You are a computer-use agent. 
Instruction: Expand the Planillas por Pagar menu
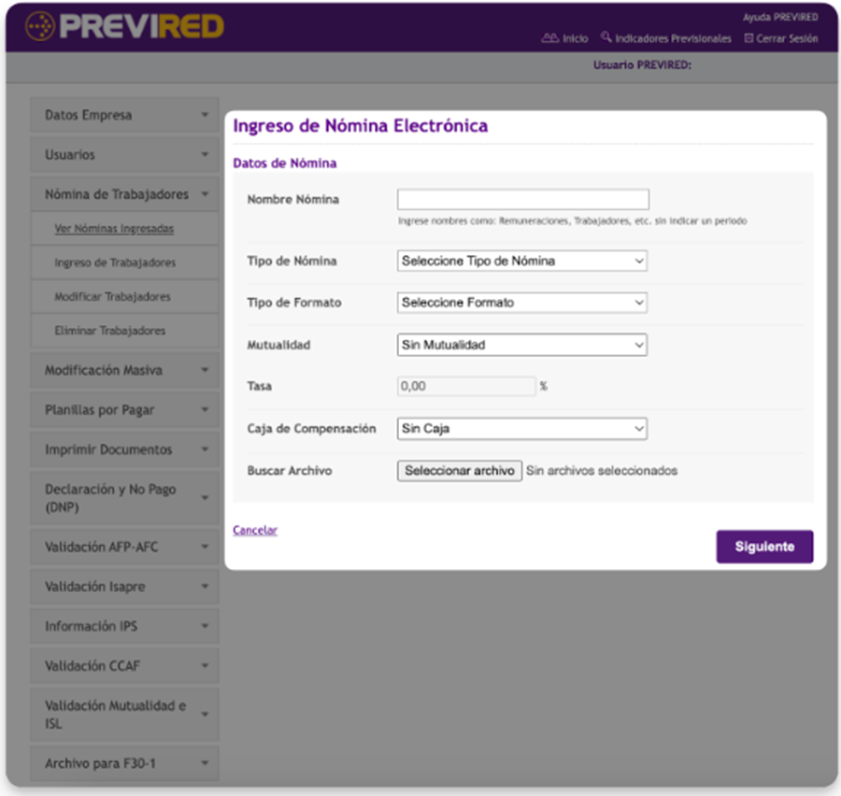click(x=124, y=410)
